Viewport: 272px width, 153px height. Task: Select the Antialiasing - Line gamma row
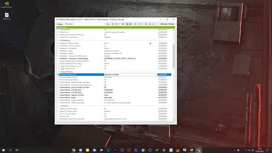click(x=114, y=48)
